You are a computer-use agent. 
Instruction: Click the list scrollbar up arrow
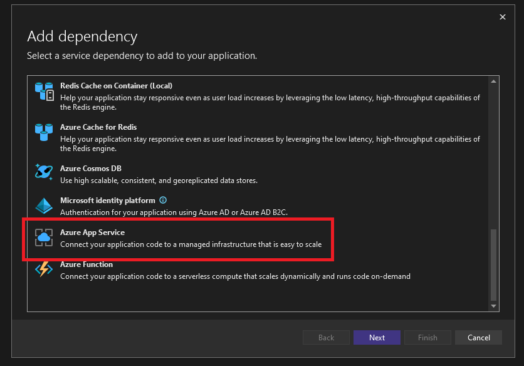(x=493, y=81)
